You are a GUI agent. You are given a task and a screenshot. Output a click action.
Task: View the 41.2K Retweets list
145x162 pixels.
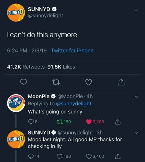click(26, 67)
